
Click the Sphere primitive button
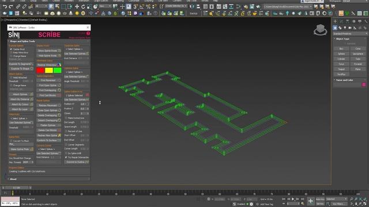pyautogui.click(x=341, y=53)
